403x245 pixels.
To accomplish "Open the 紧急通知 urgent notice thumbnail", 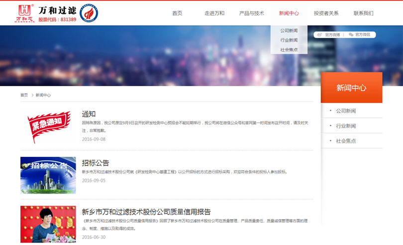I will coord(48,126).
